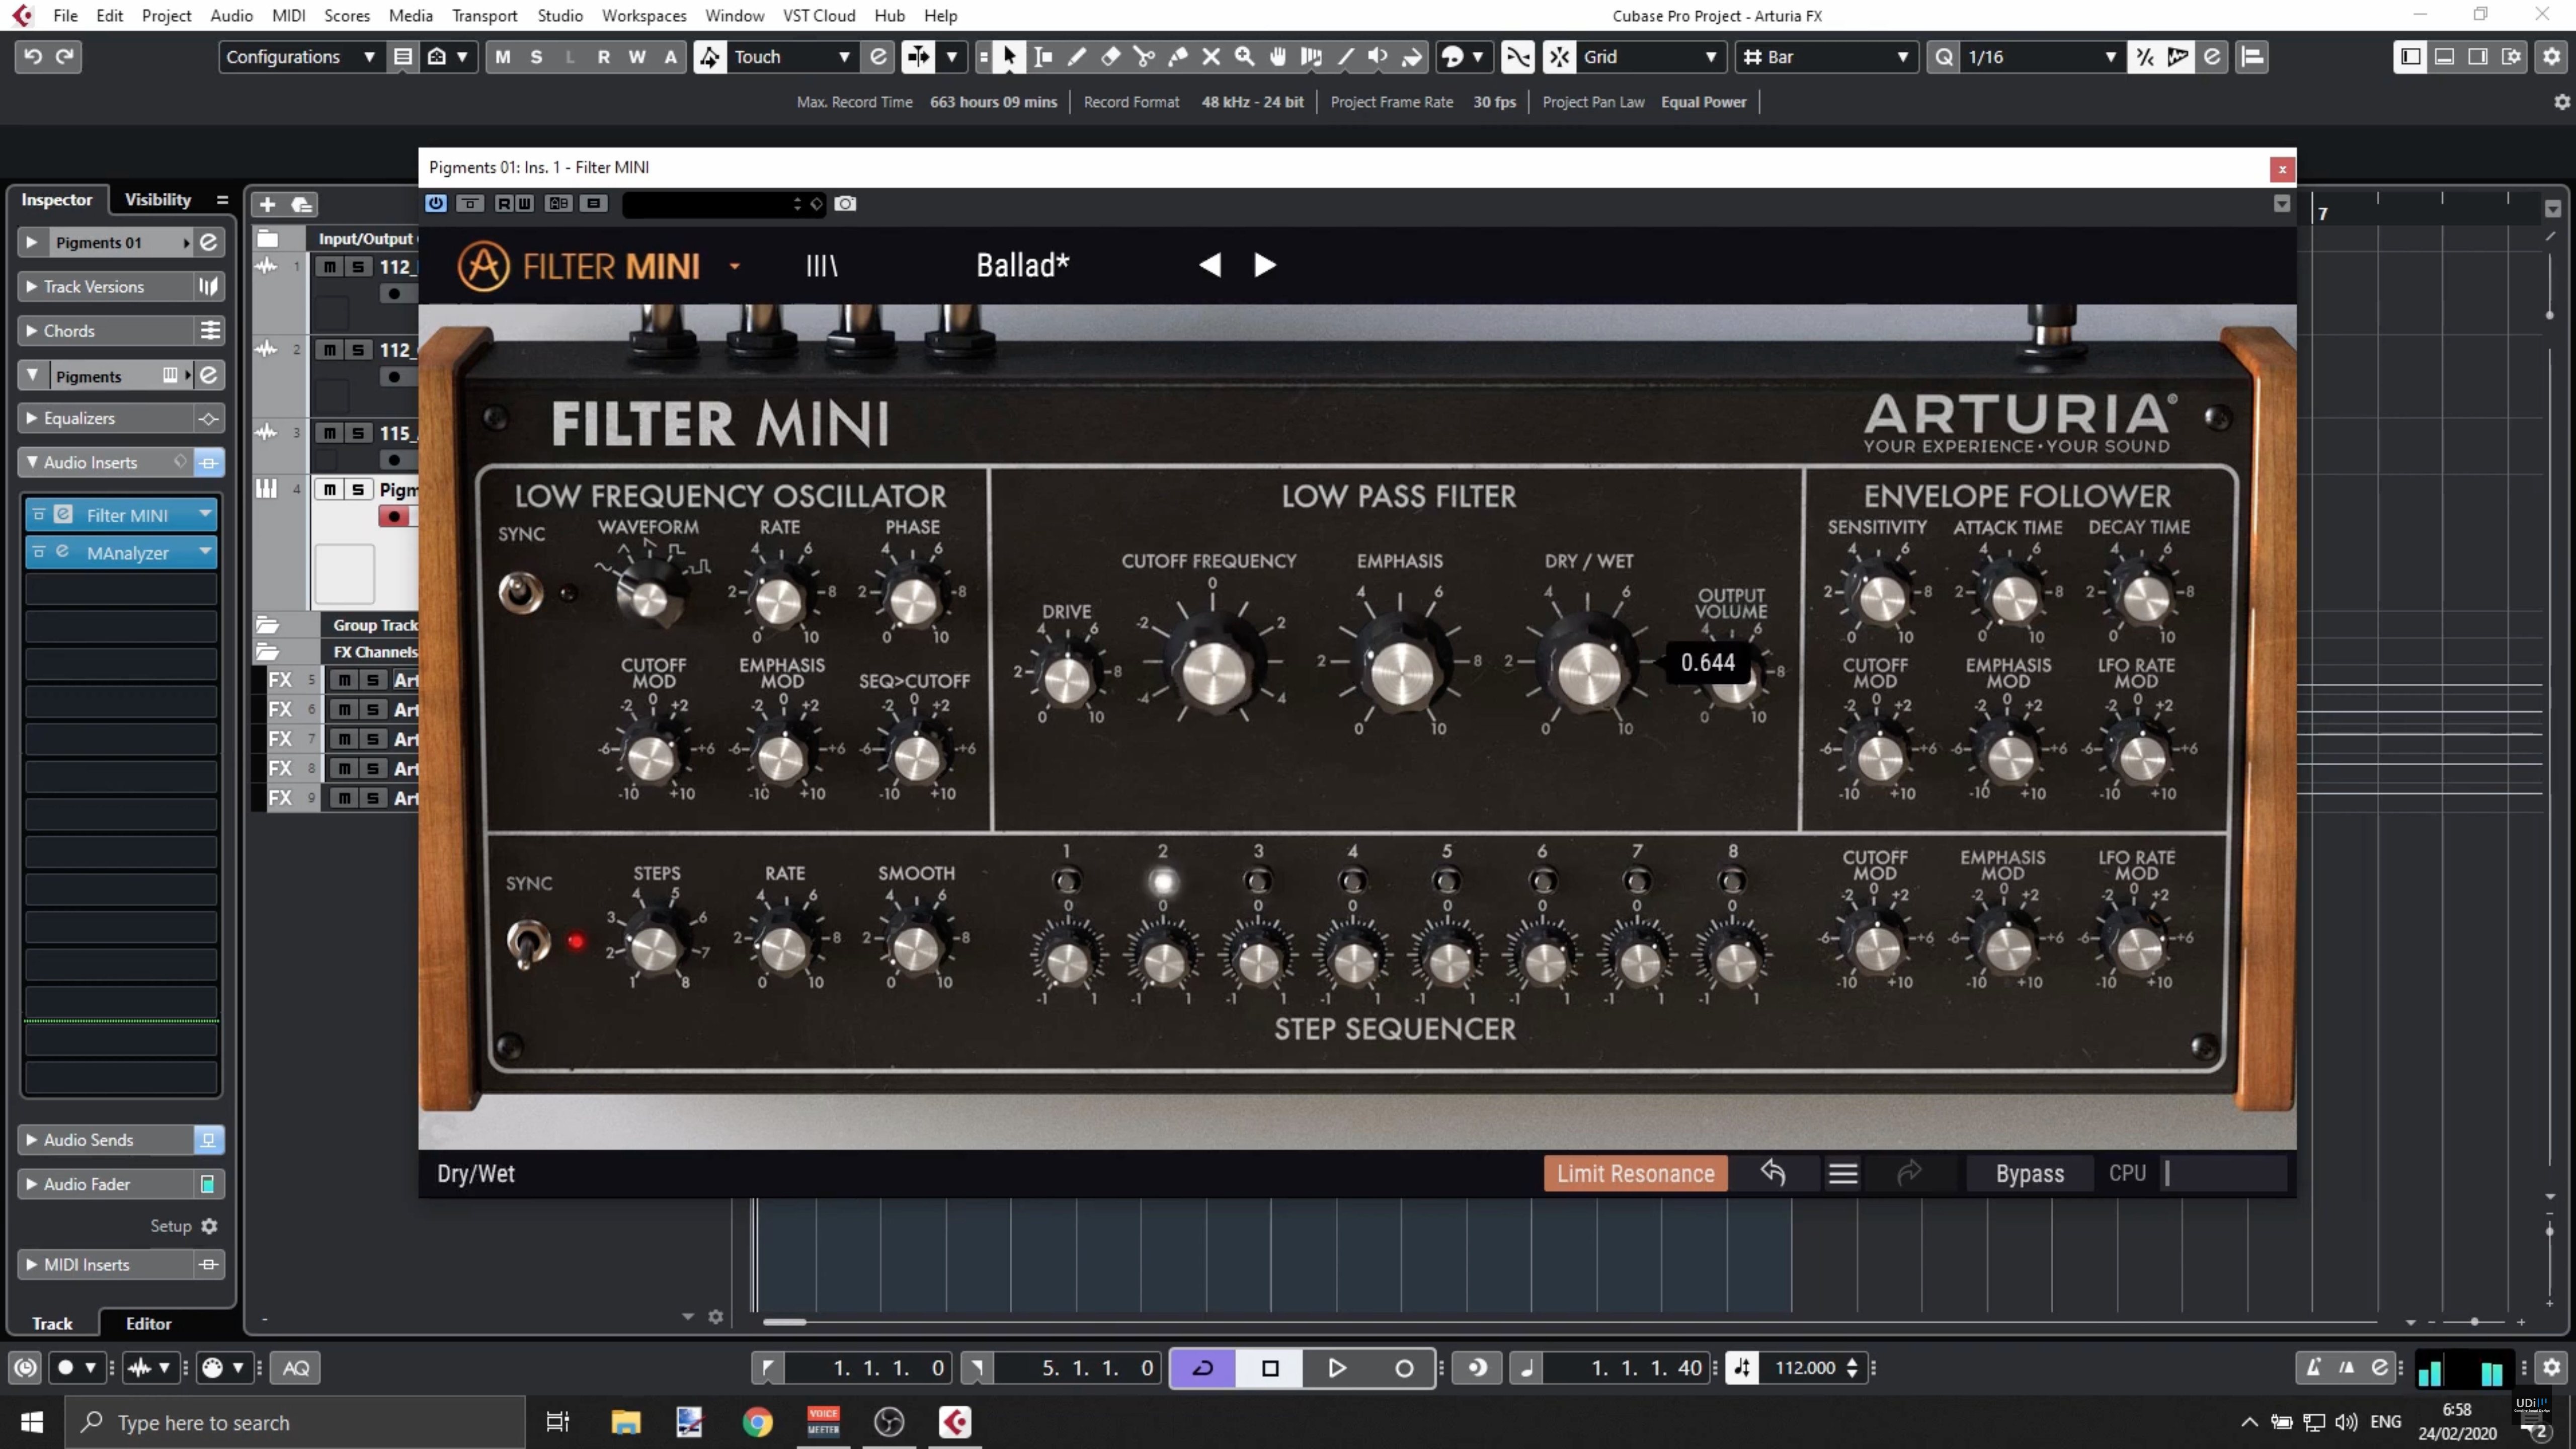This screenshot has width=2576, height=1449.
Task: Switch to Visibility tab
Action: (158, 199)
